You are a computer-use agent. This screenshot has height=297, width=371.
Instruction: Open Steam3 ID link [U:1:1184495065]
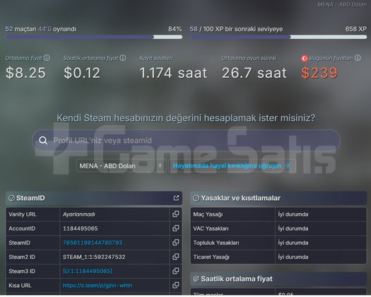point(88,271)
